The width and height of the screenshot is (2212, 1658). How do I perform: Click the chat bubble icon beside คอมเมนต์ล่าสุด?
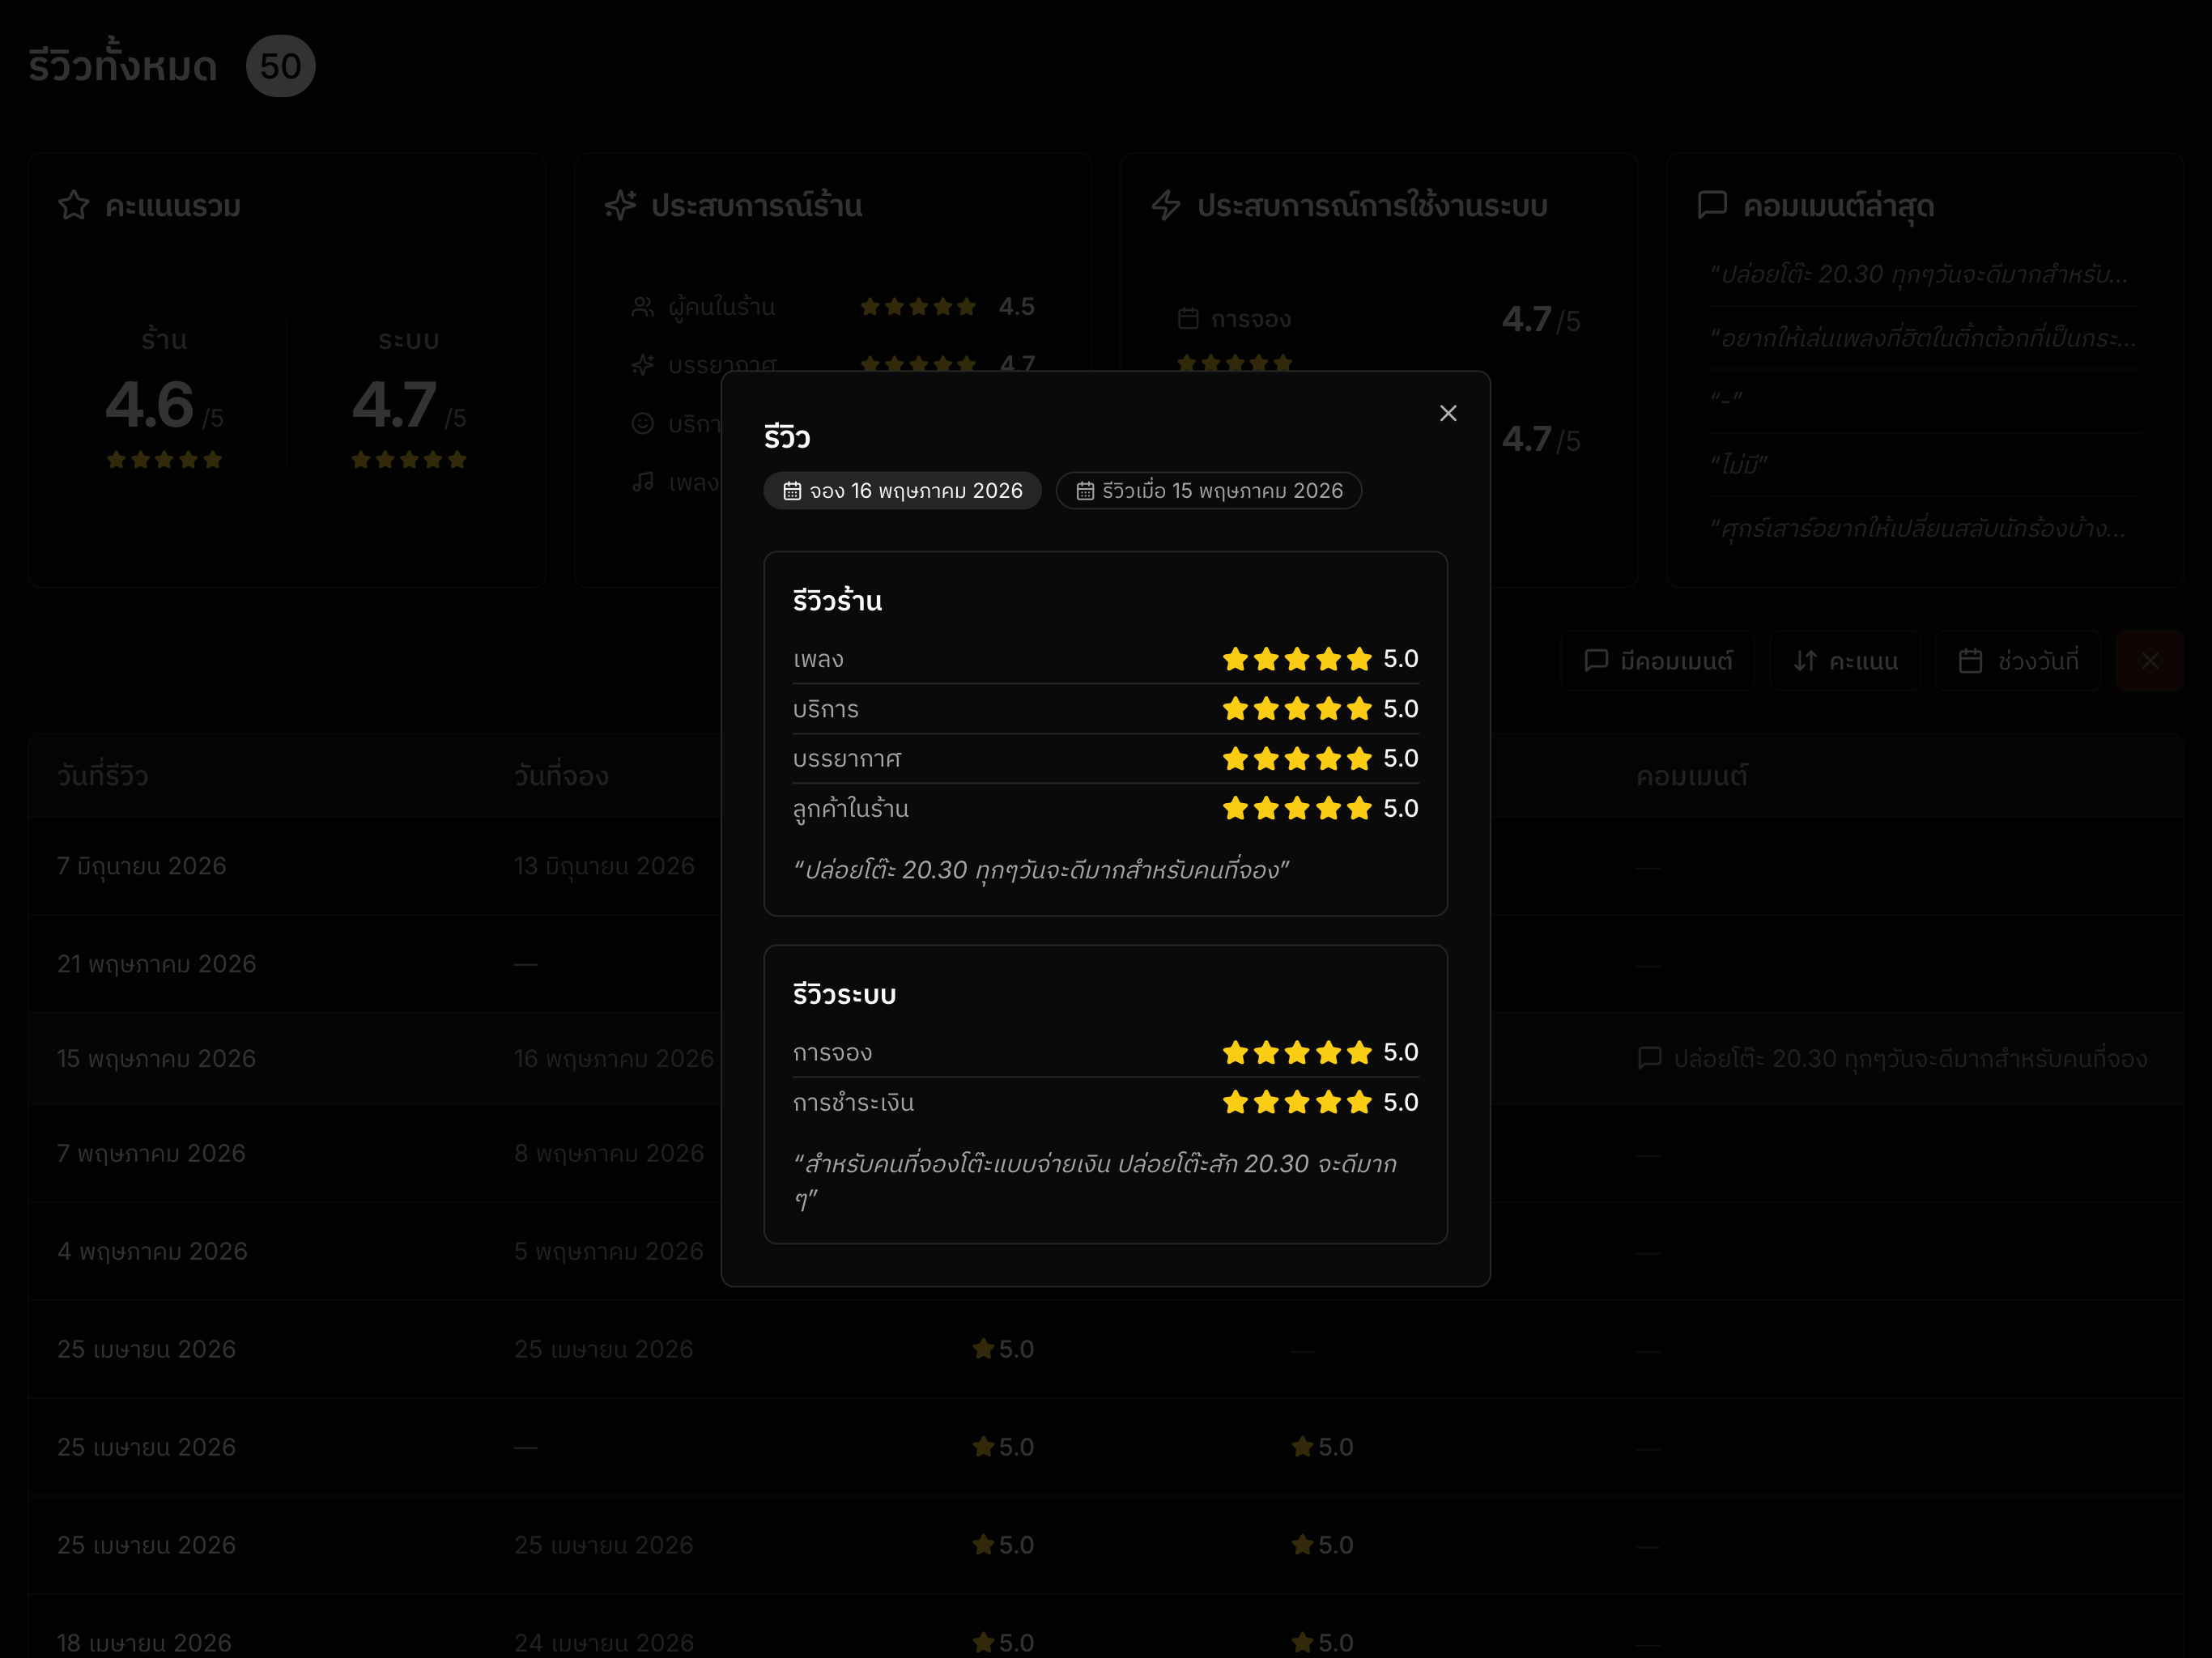pyautogui.click(x=1712, y=205)
